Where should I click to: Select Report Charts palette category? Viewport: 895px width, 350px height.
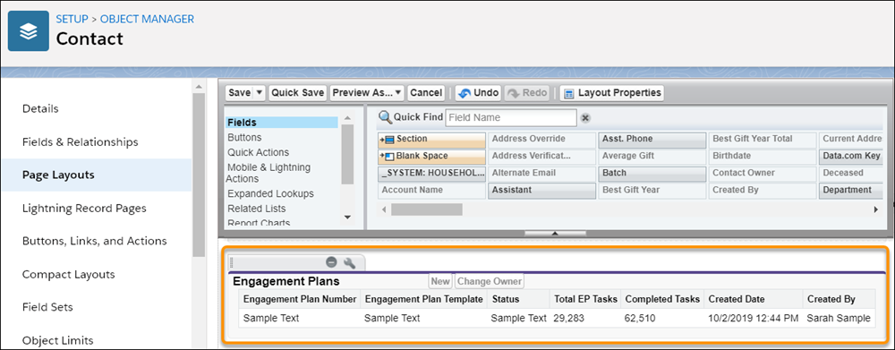pos(259,222)
